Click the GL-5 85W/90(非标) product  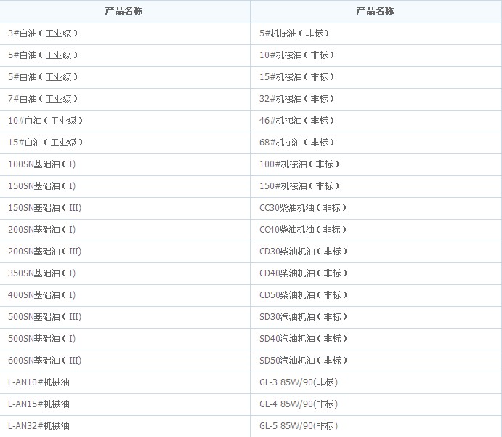299,426
